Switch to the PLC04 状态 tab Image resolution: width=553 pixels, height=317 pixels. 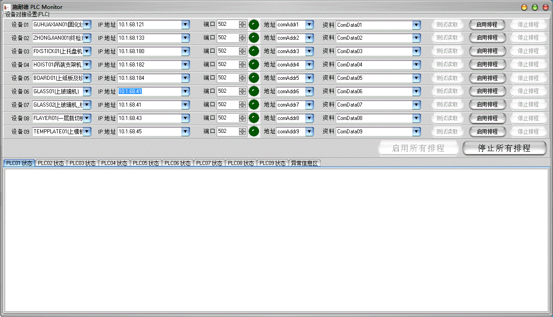pyautogui.click(x=114, y=163)
